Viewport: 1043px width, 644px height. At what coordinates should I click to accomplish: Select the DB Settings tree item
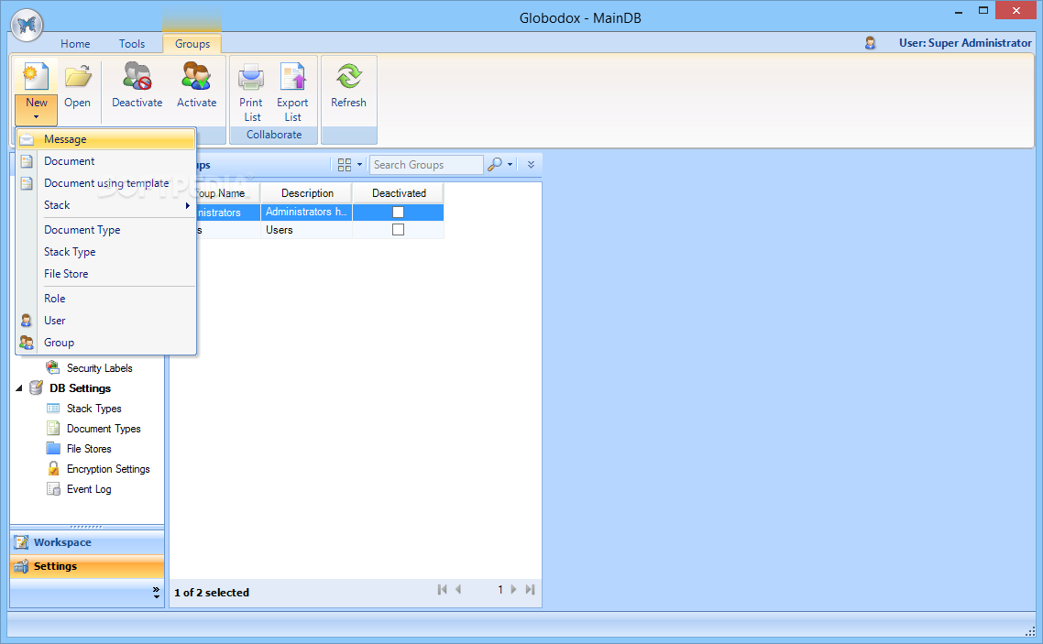(x=80, y=388)
